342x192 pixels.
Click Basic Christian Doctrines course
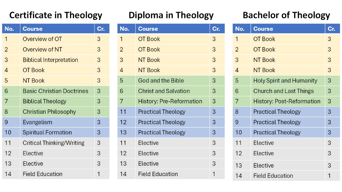[55, 91]
